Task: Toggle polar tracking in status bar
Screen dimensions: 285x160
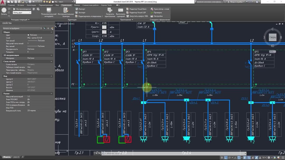Action: click(x=230, y=158)
